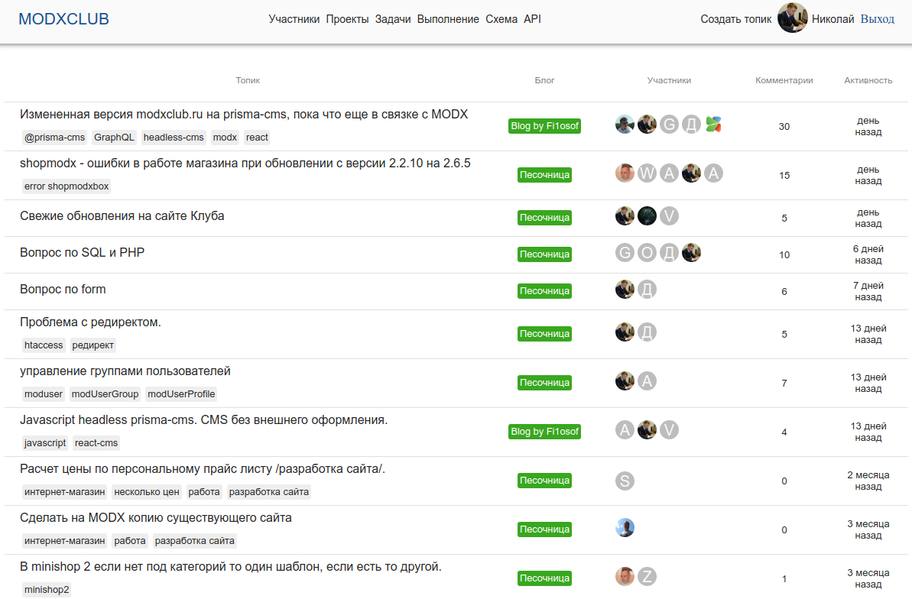Select the error shopmodxbox tag
912x599 pixels.
(67, 186)
